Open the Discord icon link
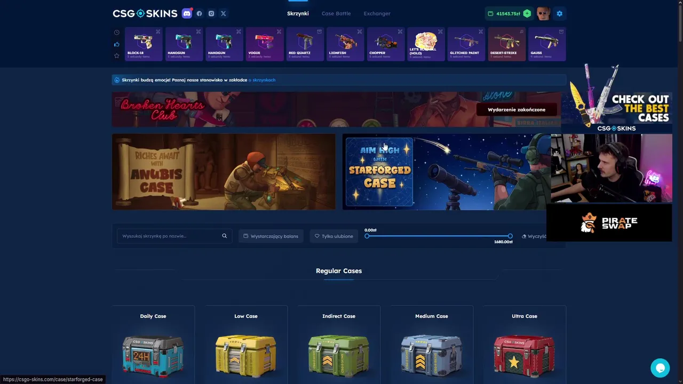 coord(187,13)
